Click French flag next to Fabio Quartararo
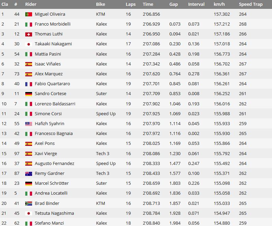Screen dimensions: 272x226 pos(29,84)
